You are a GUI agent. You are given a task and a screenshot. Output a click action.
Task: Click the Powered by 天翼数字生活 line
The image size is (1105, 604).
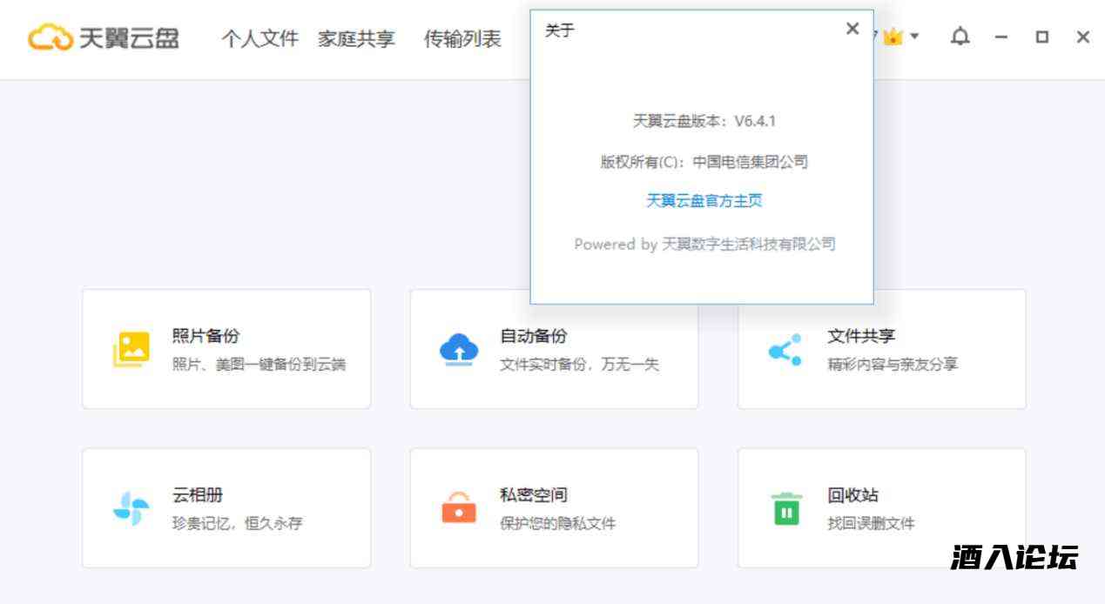704,245
